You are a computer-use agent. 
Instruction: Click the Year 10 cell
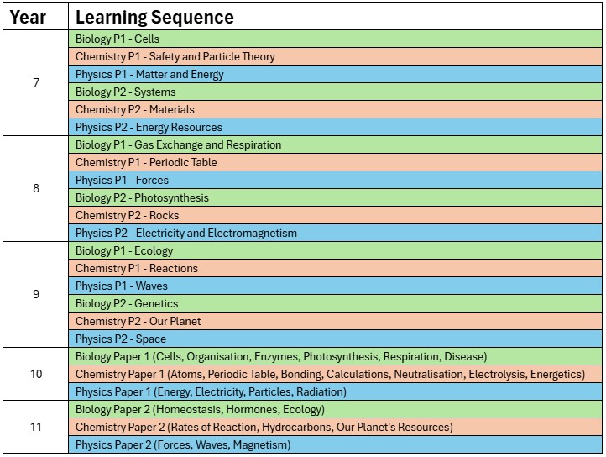(x=35, y=374)
